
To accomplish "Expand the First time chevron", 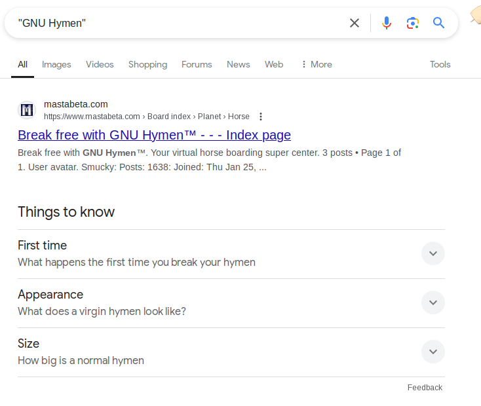I will pos(433,253).
